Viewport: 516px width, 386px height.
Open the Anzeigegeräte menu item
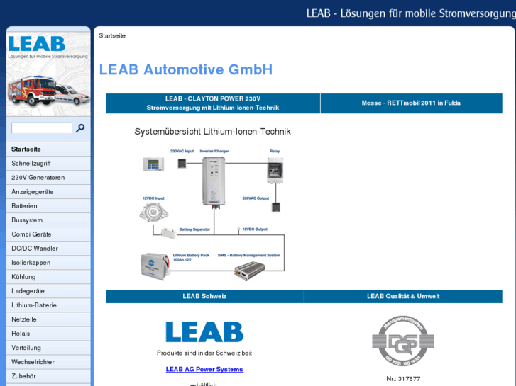tap(48, 191)
